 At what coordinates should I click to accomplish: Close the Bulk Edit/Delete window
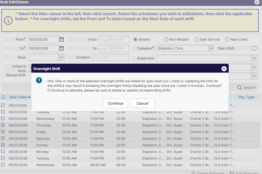257,2
